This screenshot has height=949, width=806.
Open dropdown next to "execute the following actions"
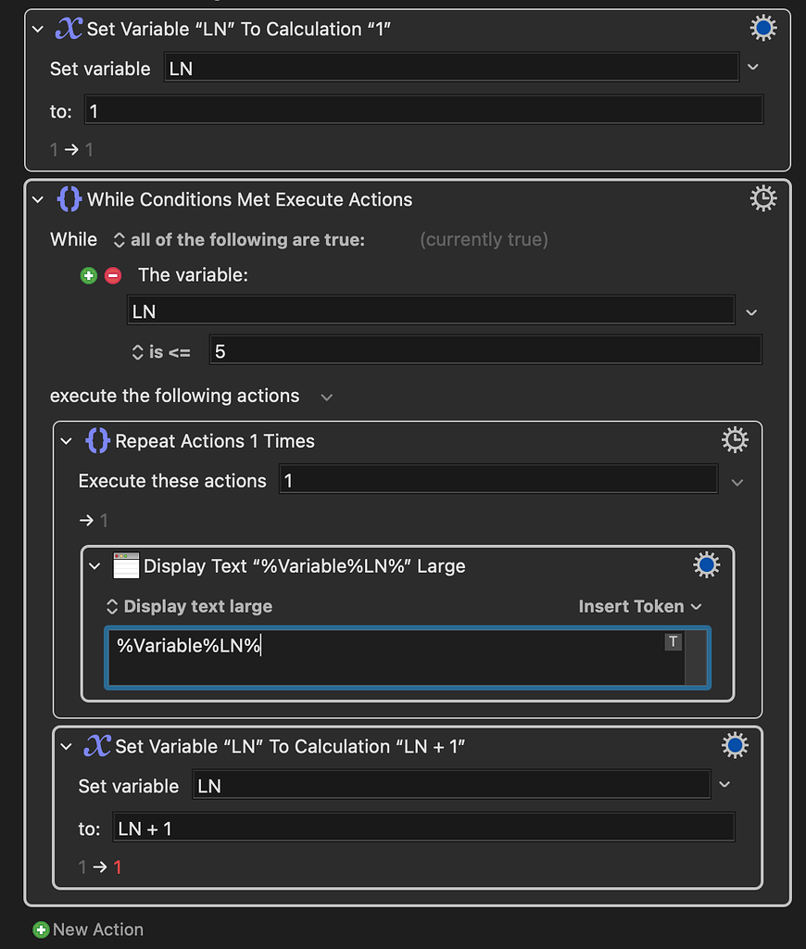pos(327,397)
